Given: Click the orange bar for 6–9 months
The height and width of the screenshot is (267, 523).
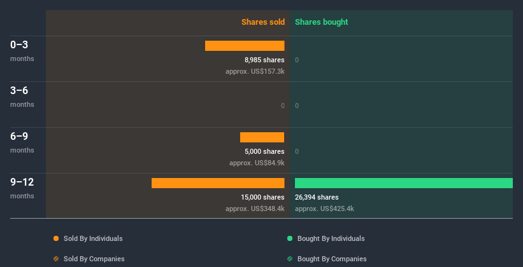Looking at the screenshot, I should (x=262, y=137).
